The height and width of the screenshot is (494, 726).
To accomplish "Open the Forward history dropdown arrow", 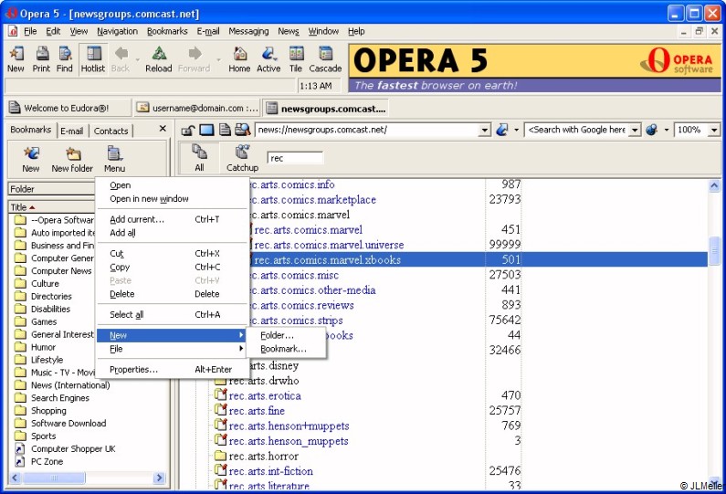I will pyautogui.click(x=218, y=60).
